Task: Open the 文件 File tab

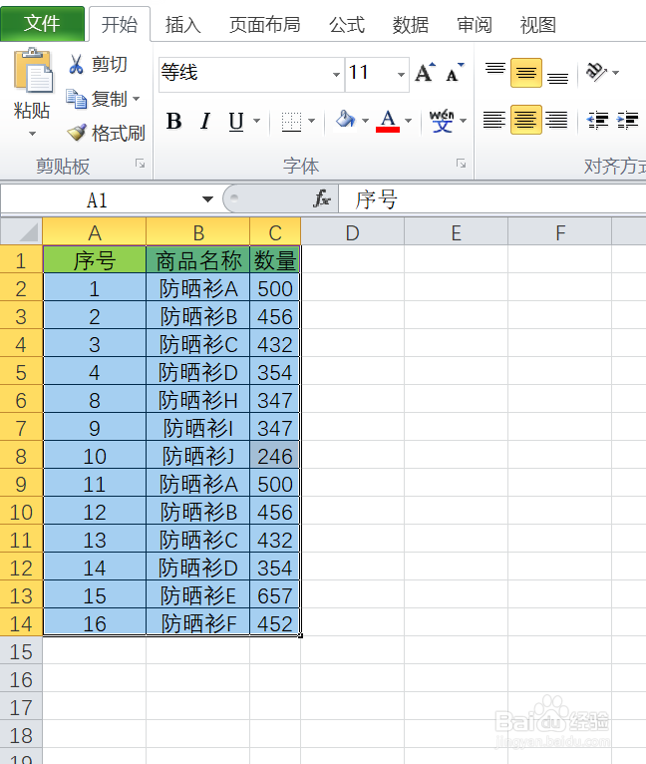Action: click(43, 23)
